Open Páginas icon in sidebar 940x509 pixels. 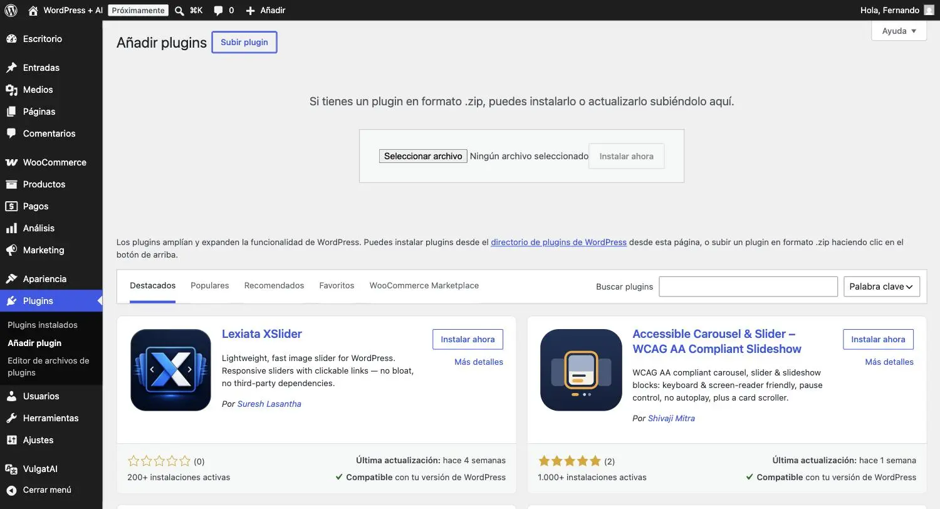click(11, 112)
